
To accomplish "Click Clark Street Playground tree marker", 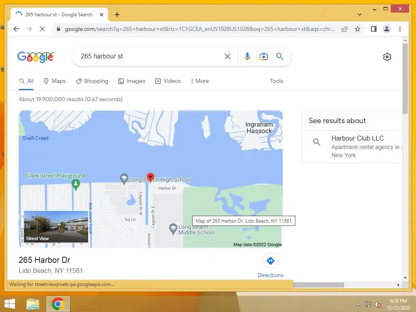I will (x=76, y=185).
